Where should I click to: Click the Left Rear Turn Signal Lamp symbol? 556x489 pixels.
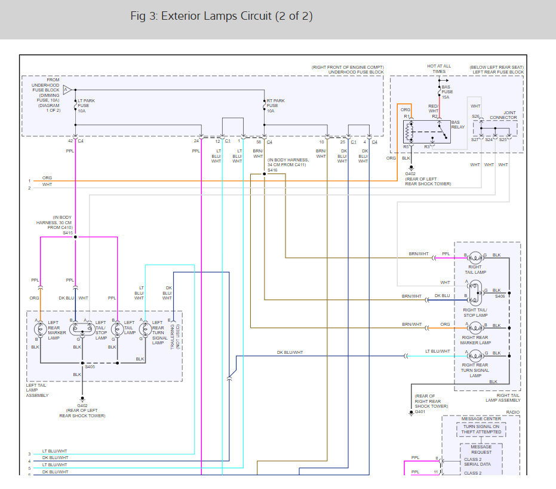(145, 329)
